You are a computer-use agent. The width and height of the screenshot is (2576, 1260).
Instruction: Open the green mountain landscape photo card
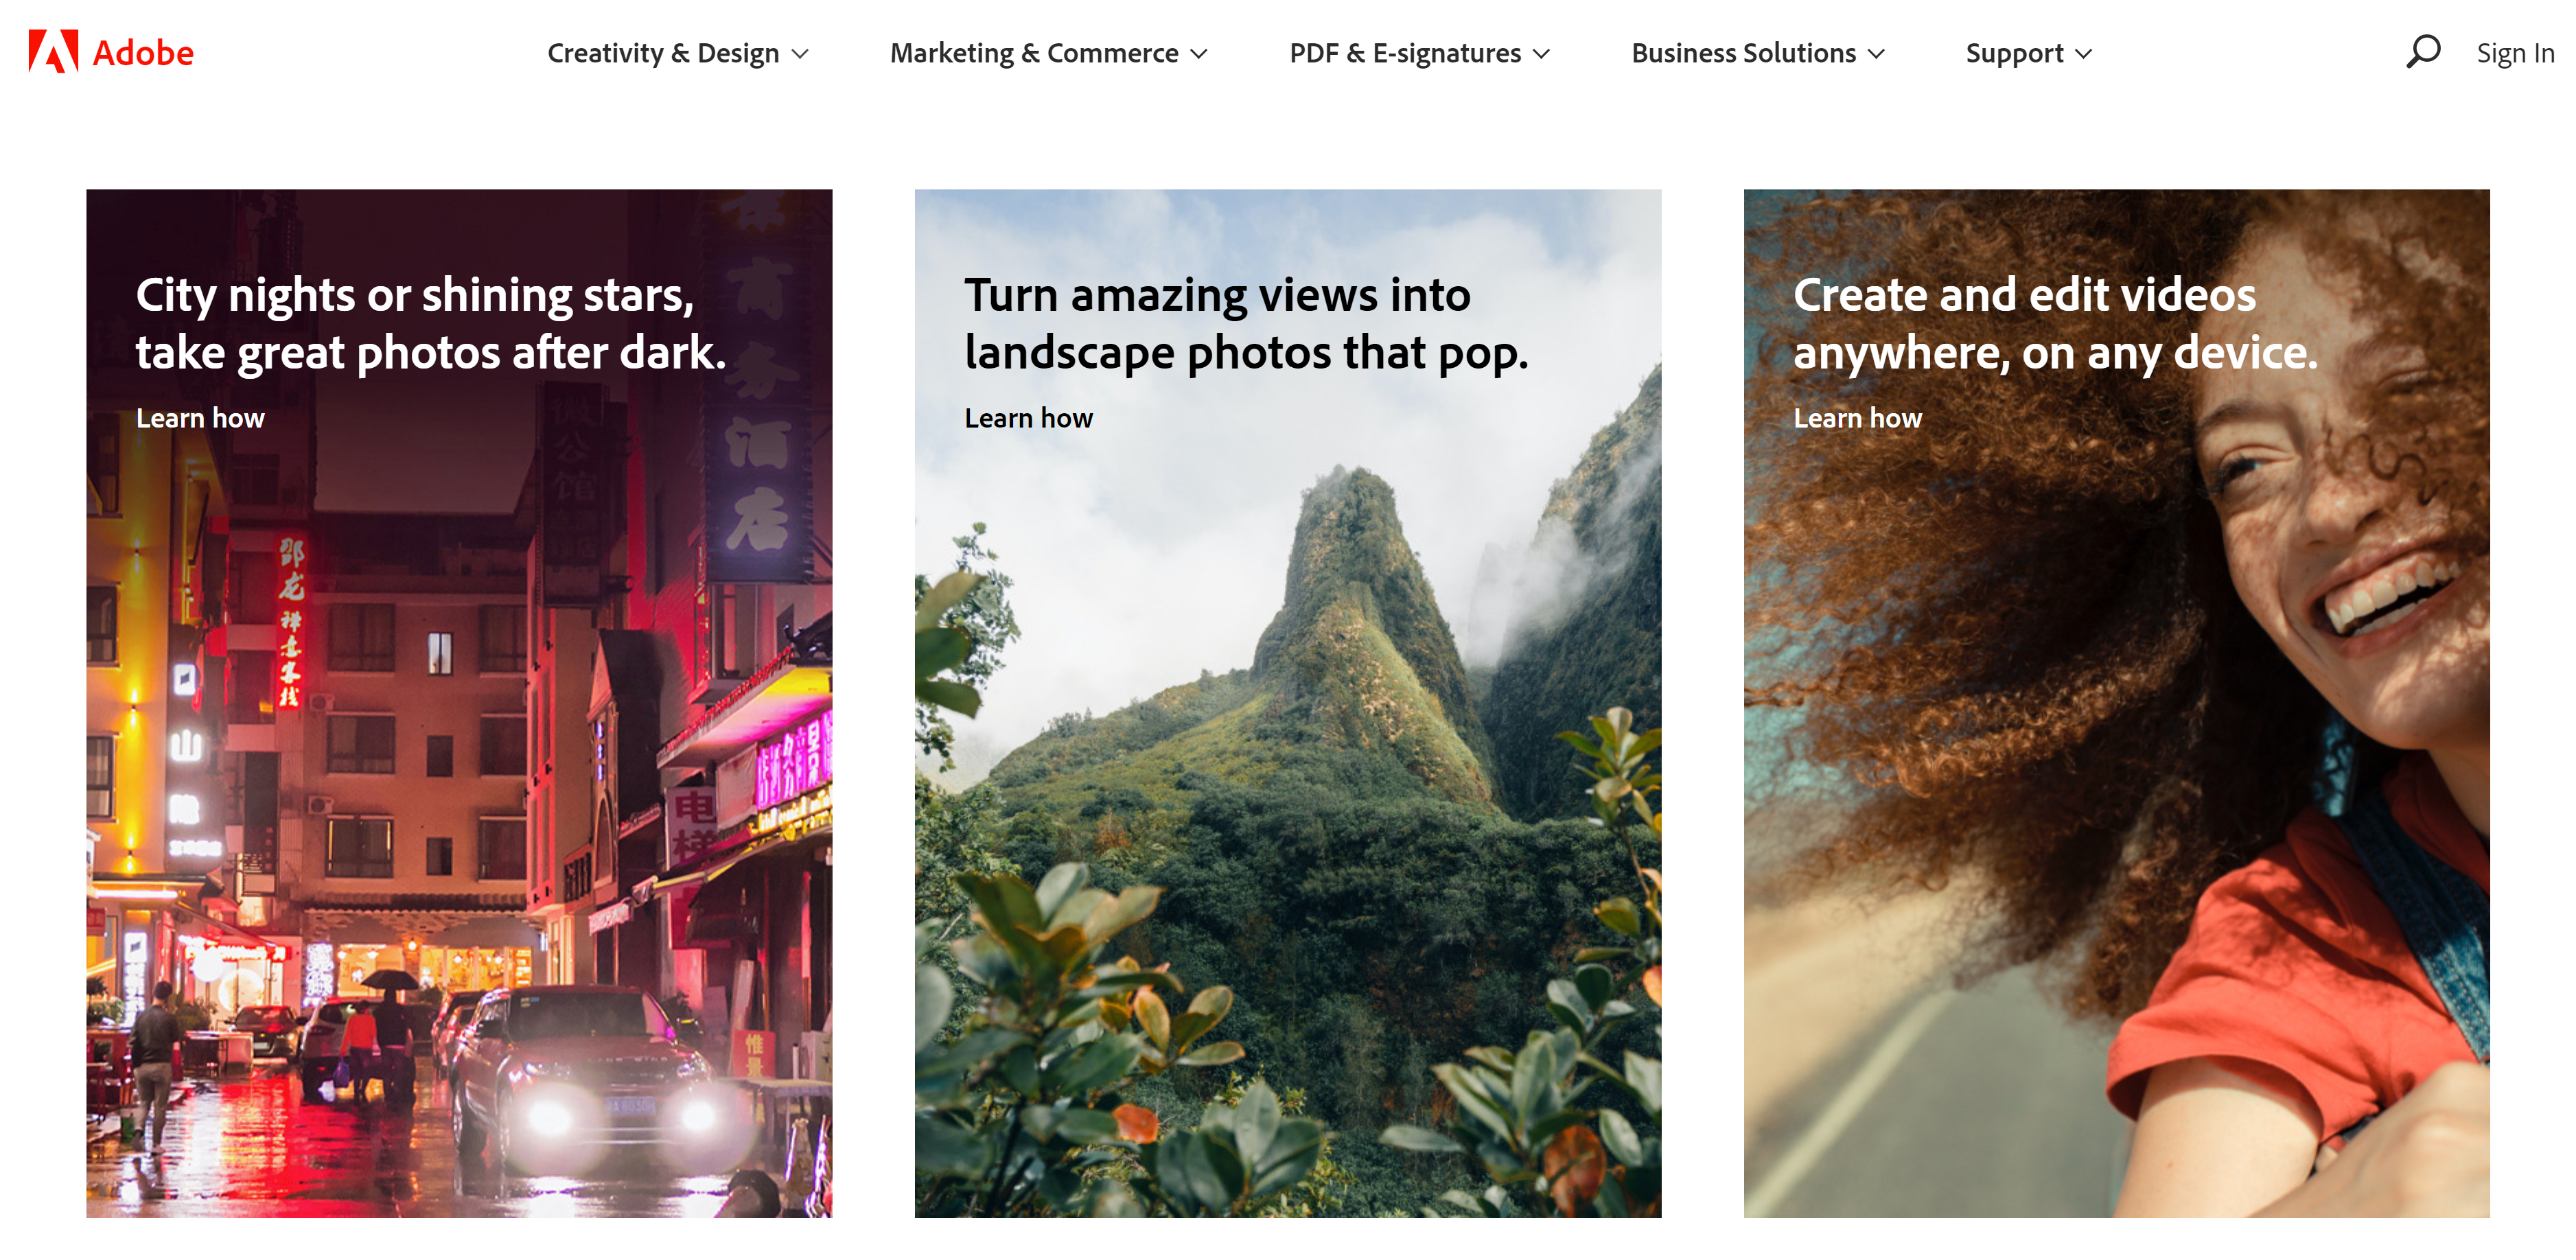tap(1287, 800)
